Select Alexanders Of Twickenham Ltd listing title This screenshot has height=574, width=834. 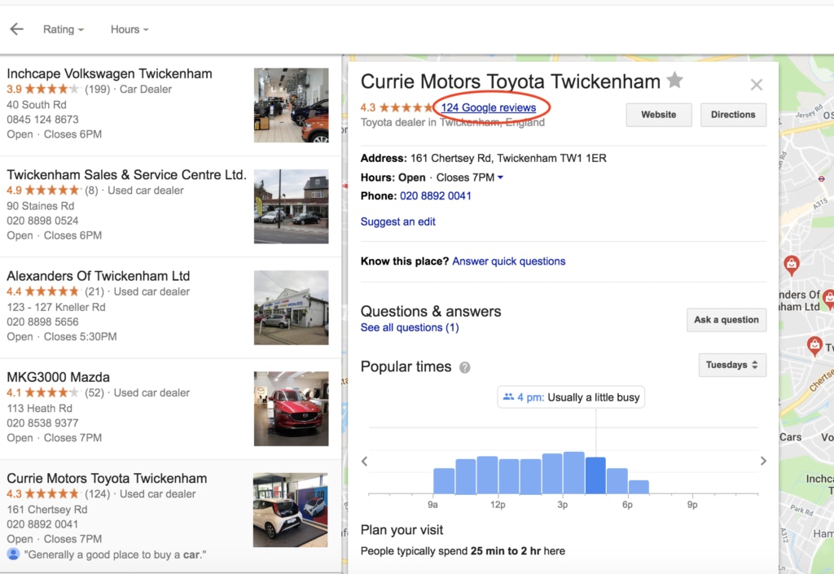(x=99, y=276)
